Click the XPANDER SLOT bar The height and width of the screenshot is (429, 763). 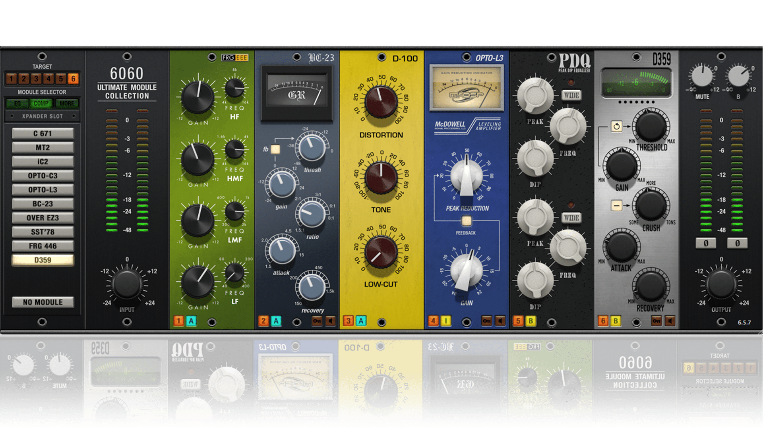43,116
